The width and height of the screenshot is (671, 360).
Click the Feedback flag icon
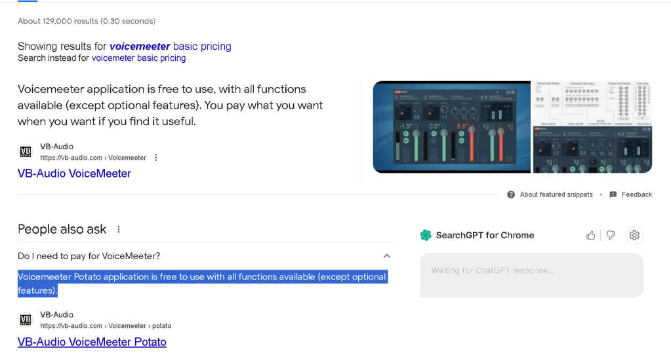pos(613,195)
